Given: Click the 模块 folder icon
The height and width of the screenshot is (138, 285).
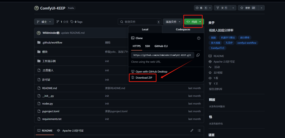Looking at the screenshot, I should pos(39,52).
